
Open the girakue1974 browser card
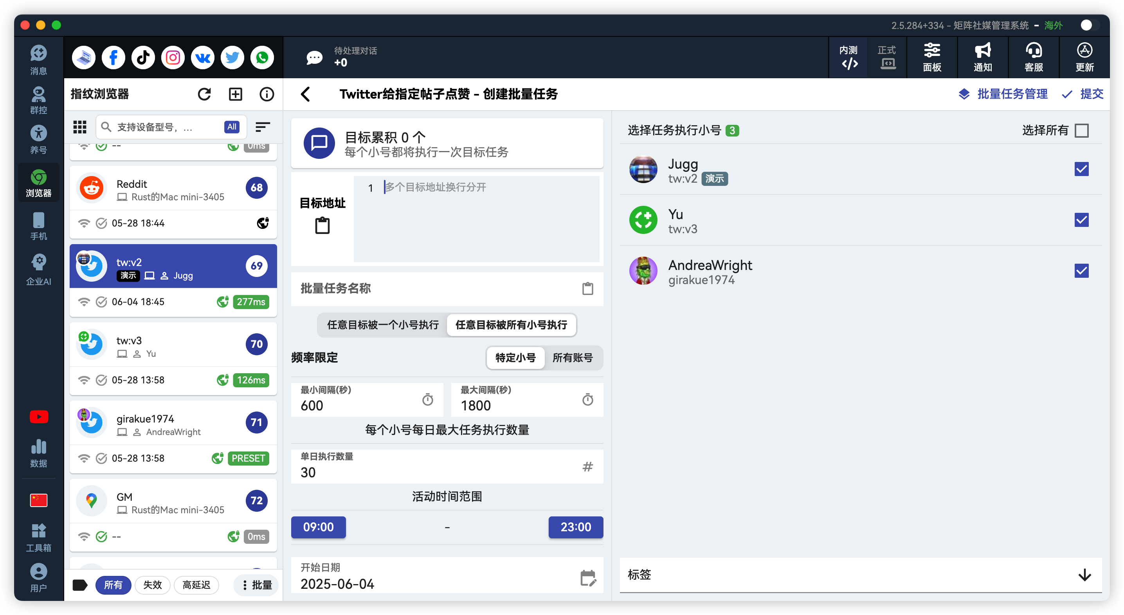click(x=173, y=437)
